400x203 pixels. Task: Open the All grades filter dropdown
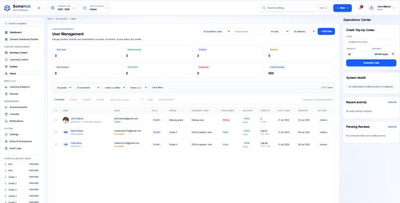(x=63, y=87)
